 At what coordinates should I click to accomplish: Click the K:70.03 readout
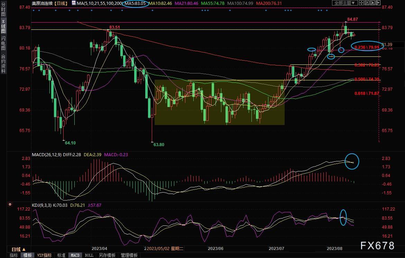[60, 205]
